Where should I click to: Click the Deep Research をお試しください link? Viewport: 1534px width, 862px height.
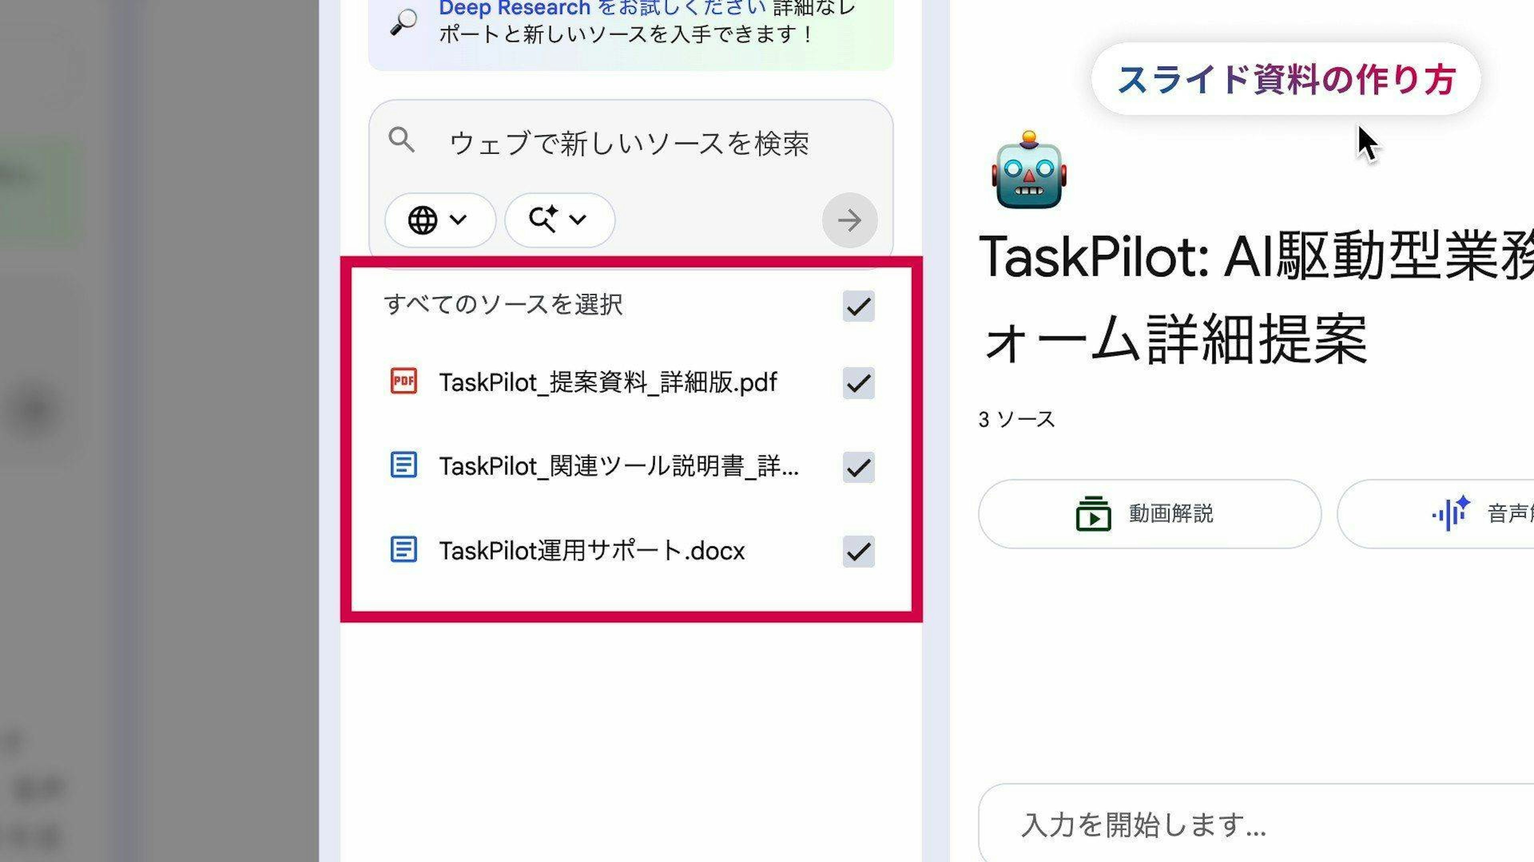click(602, 8)
